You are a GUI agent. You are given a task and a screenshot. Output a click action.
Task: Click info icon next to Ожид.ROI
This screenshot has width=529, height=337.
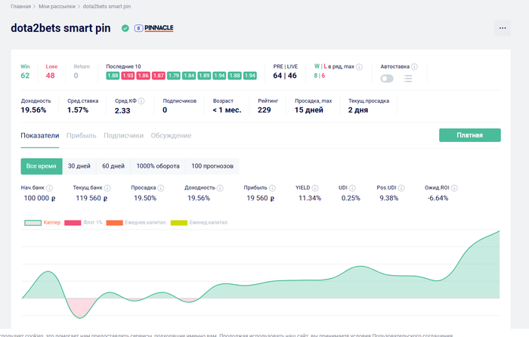coord(455,187)
